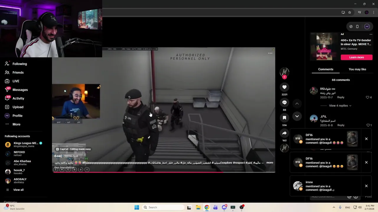Share the video using the arrow icon
This screenshot has width=378, height=212.
tap(284, 133)
